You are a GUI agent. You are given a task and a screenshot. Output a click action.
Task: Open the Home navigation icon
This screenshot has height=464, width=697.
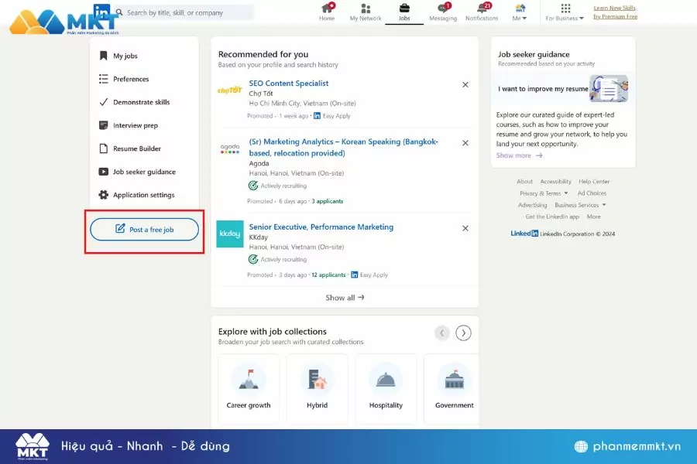[327, 12]
